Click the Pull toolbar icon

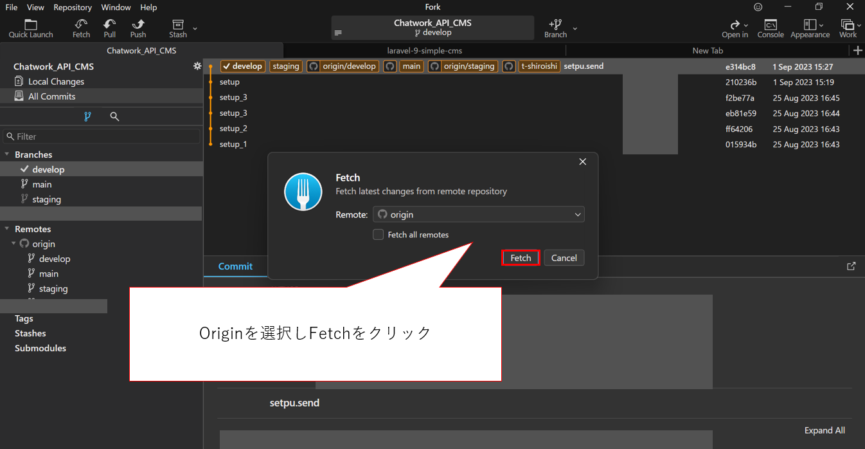(109, 24)
